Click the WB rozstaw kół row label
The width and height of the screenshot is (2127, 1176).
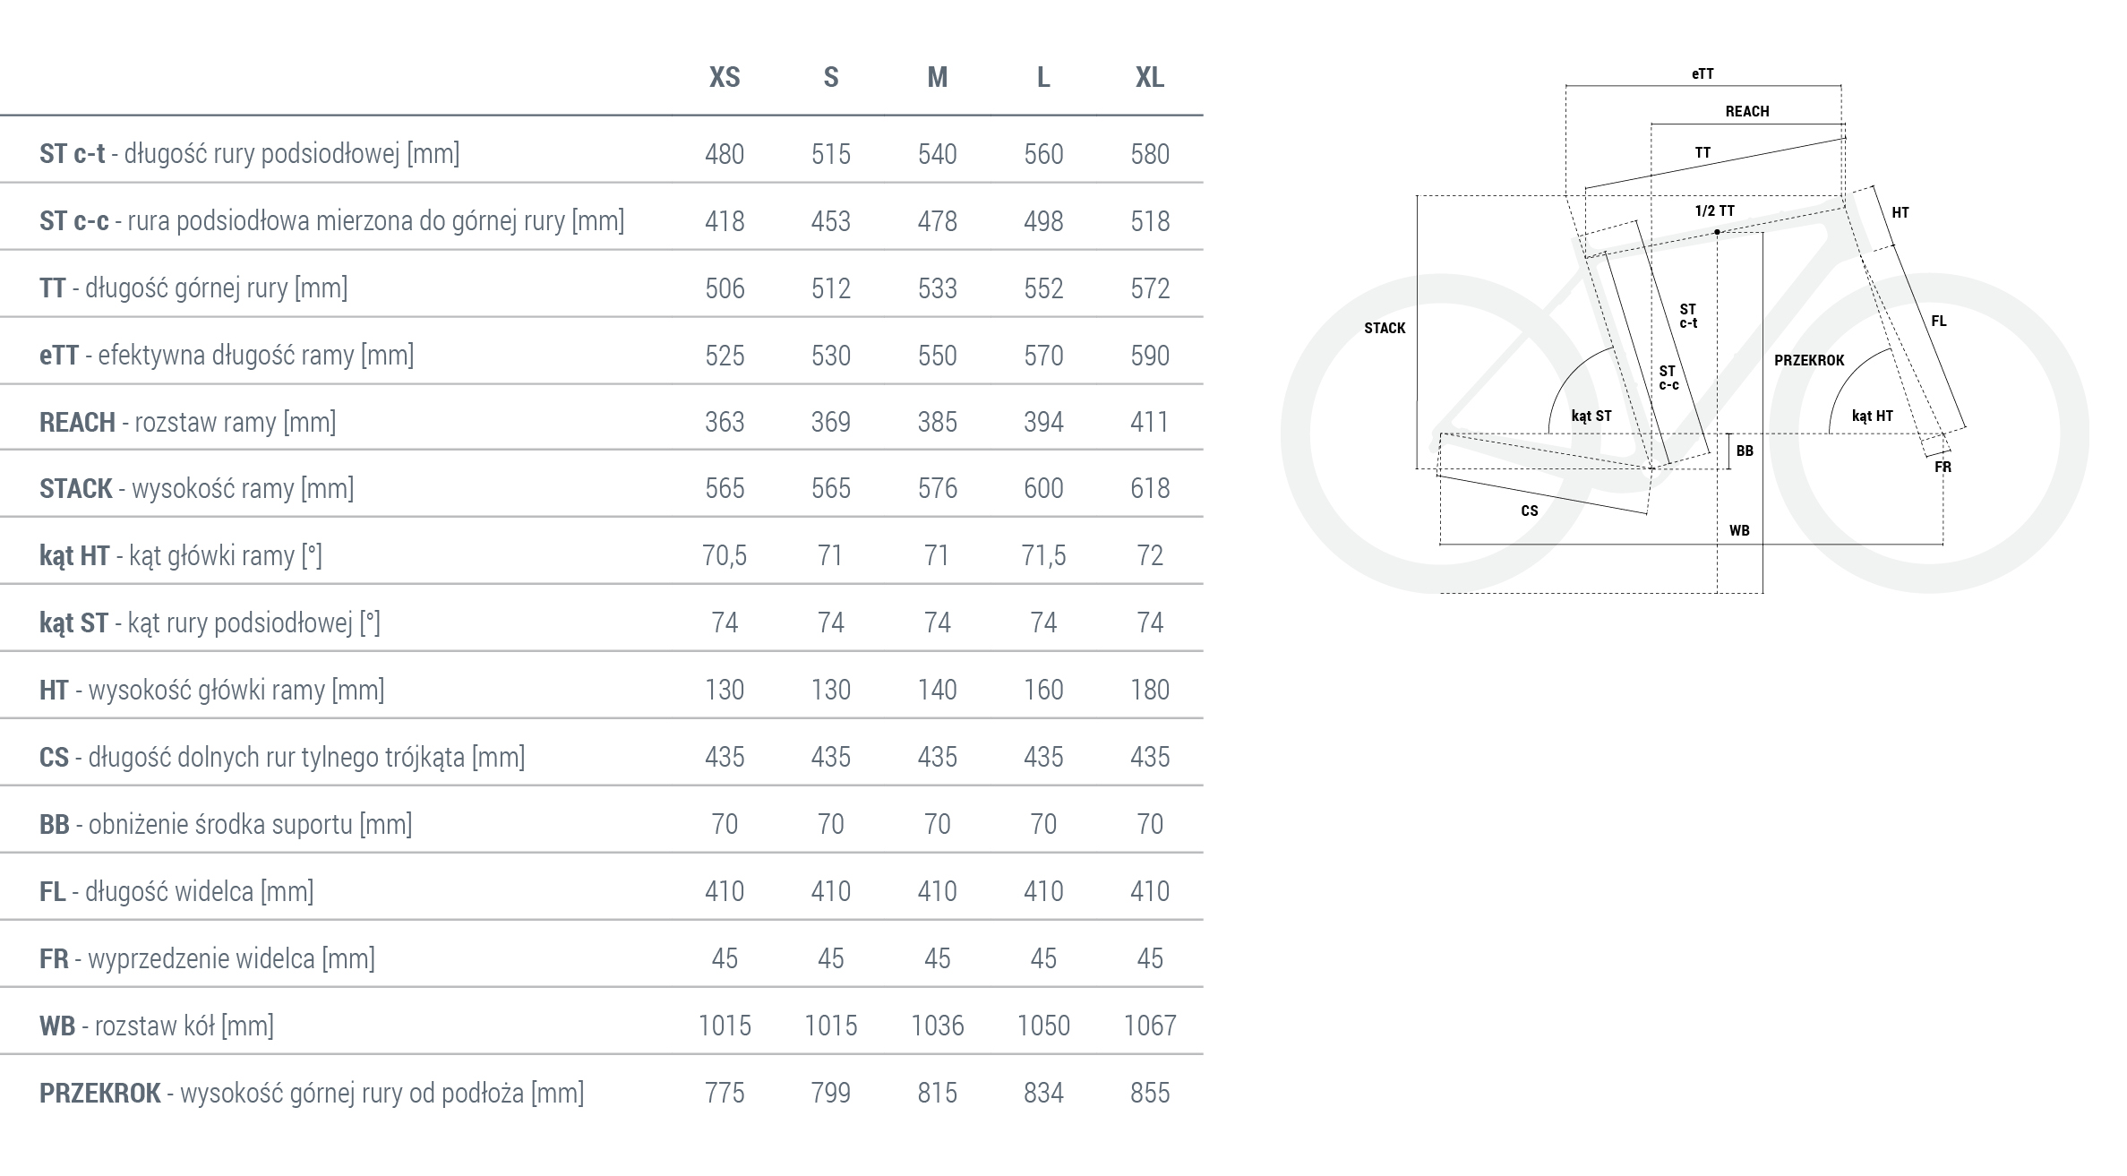pos(156,1026)
